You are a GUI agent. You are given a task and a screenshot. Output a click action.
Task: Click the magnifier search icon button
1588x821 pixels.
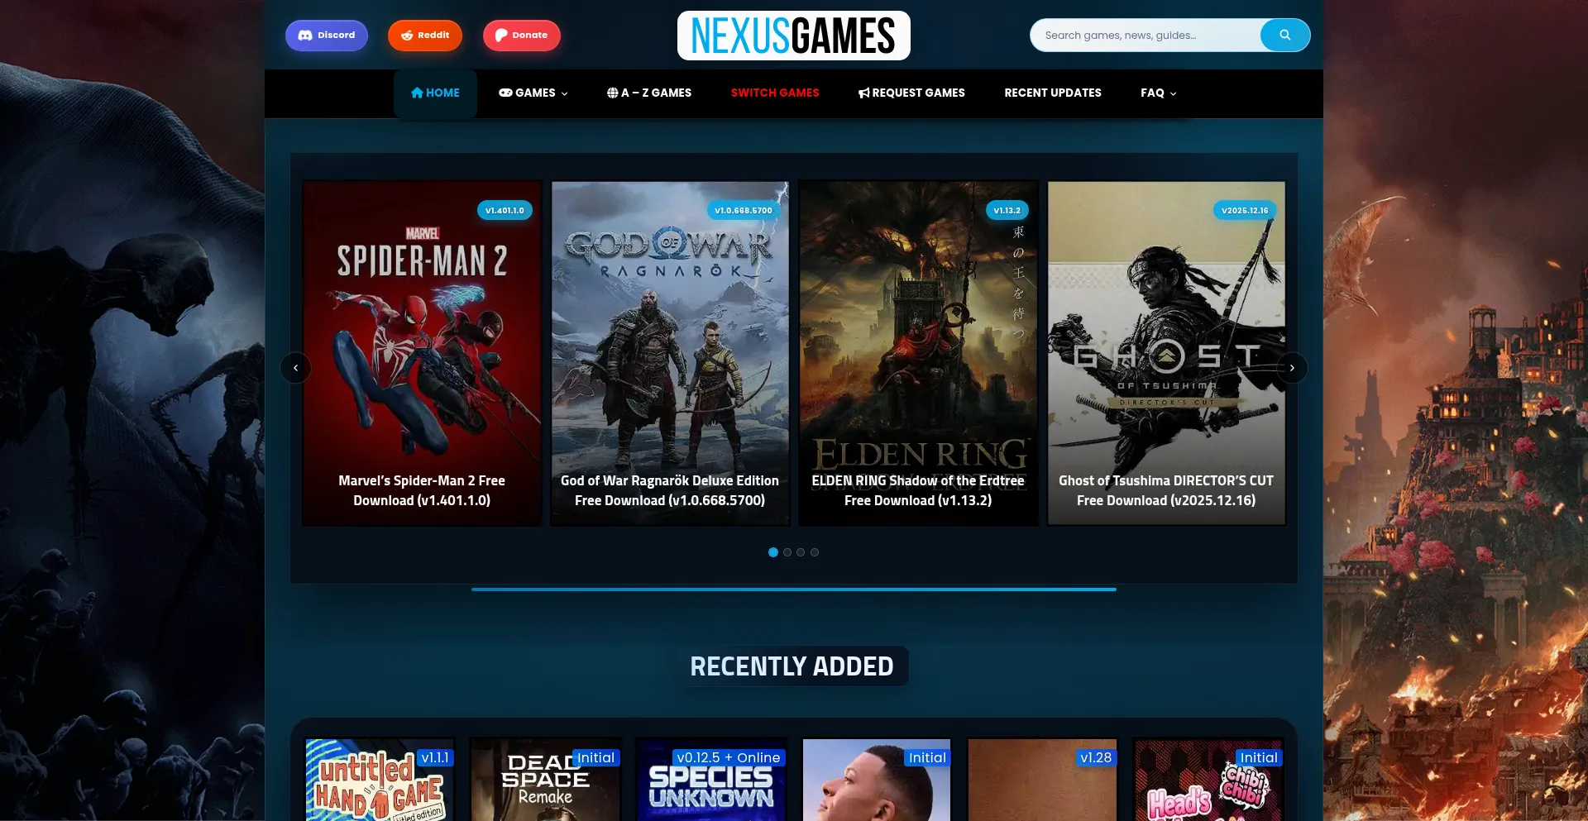1285,36
